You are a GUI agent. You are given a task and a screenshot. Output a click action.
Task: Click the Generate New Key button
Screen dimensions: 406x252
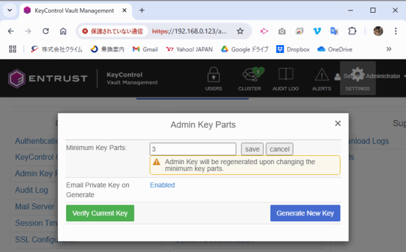click(x=305, y=213)
